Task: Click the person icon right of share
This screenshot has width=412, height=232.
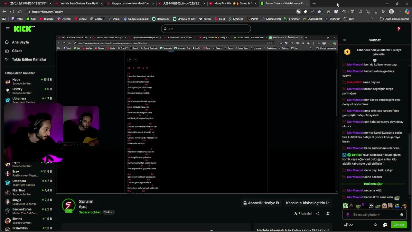Action: point(328,213)
